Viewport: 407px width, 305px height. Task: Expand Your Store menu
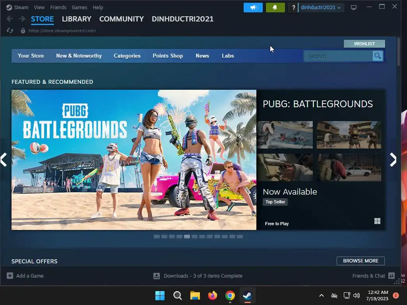[x=31, y=56]
